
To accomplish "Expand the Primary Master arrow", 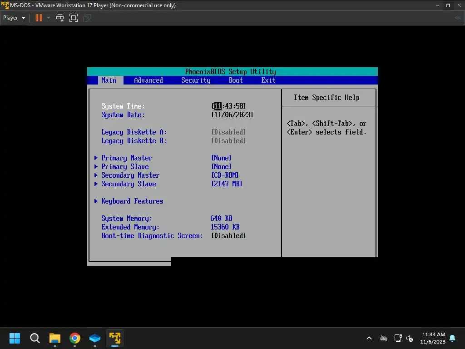I will (x=96, y=158).
